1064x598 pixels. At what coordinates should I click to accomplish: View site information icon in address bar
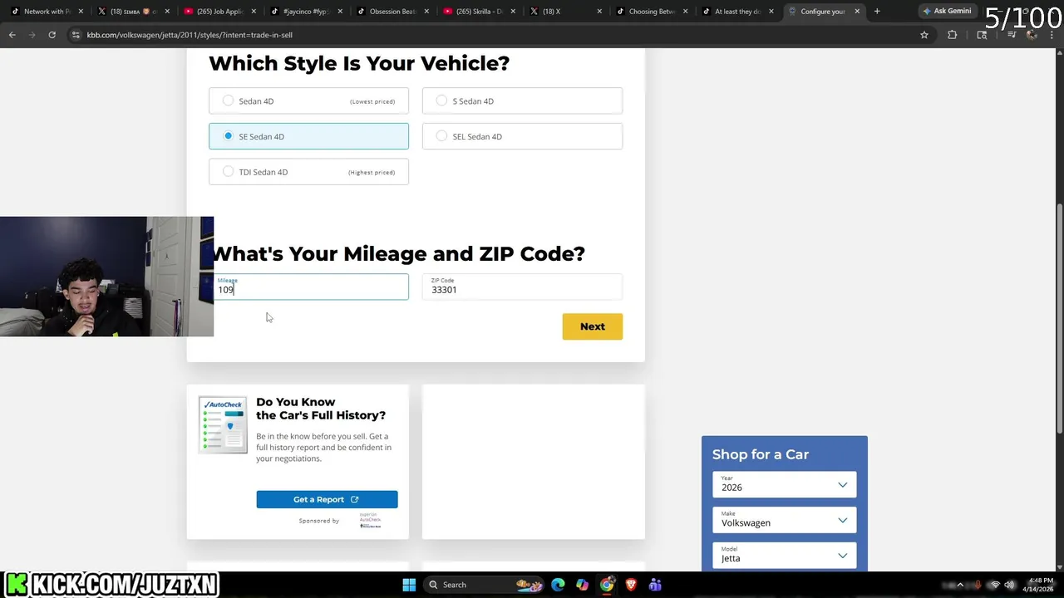pos(76,35)
